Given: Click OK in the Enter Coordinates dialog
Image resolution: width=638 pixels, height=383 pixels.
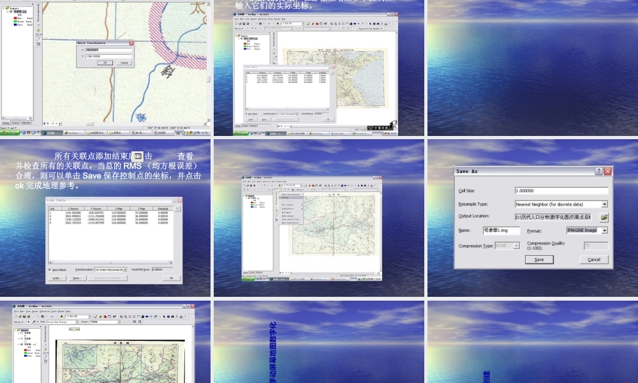Looking at the screenshot, I should pyautogui.click(x=105, y=63).
